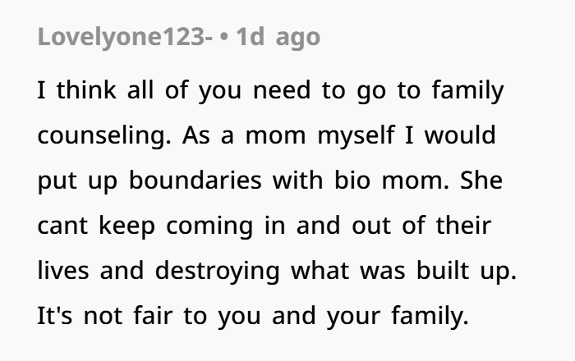
Task: Click the line starting "lives and destroying"
Action: [x=276, y=270]
